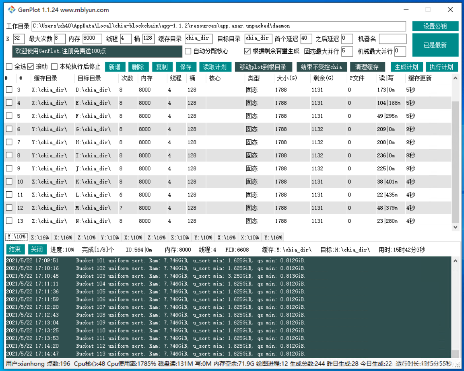Click 结束不受控chia button
The height and width of the screenshot is (371, 464).
tap(321, 67)
